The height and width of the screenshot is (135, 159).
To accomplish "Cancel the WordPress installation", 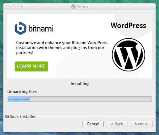I will tap(93, 124).
